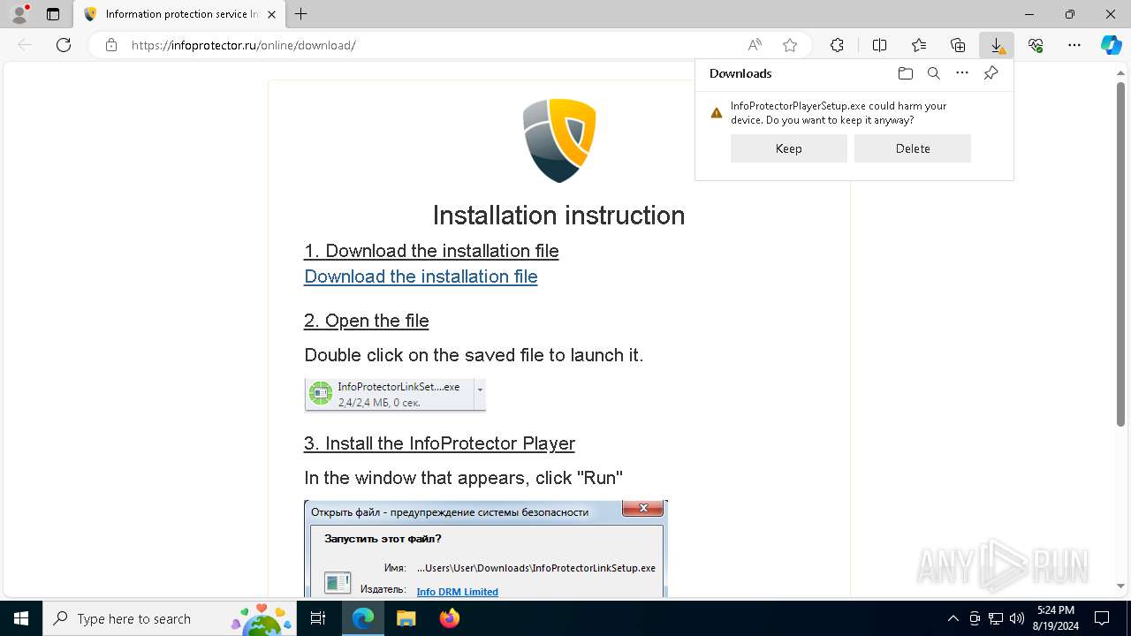
Task: Click the Downloads toolbar icon
Action: click(x=997, y=45)
